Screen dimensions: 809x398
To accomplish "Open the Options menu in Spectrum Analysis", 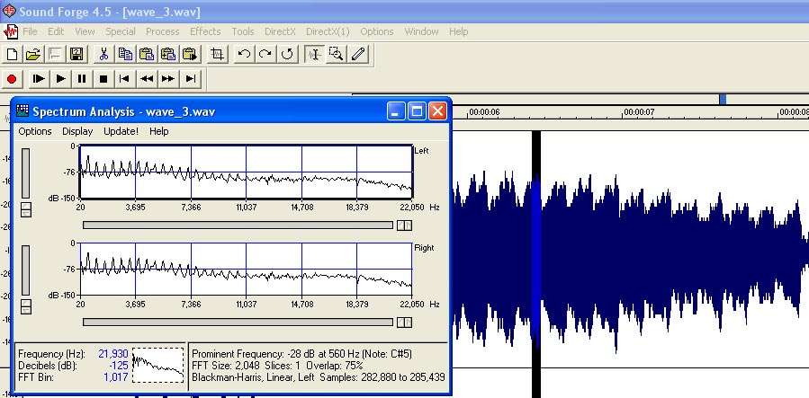I will (x=35, y=131).
